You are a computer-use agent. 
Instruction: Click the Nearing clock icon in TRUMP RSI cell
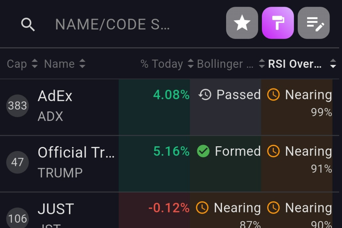click(x=274, y=151)
